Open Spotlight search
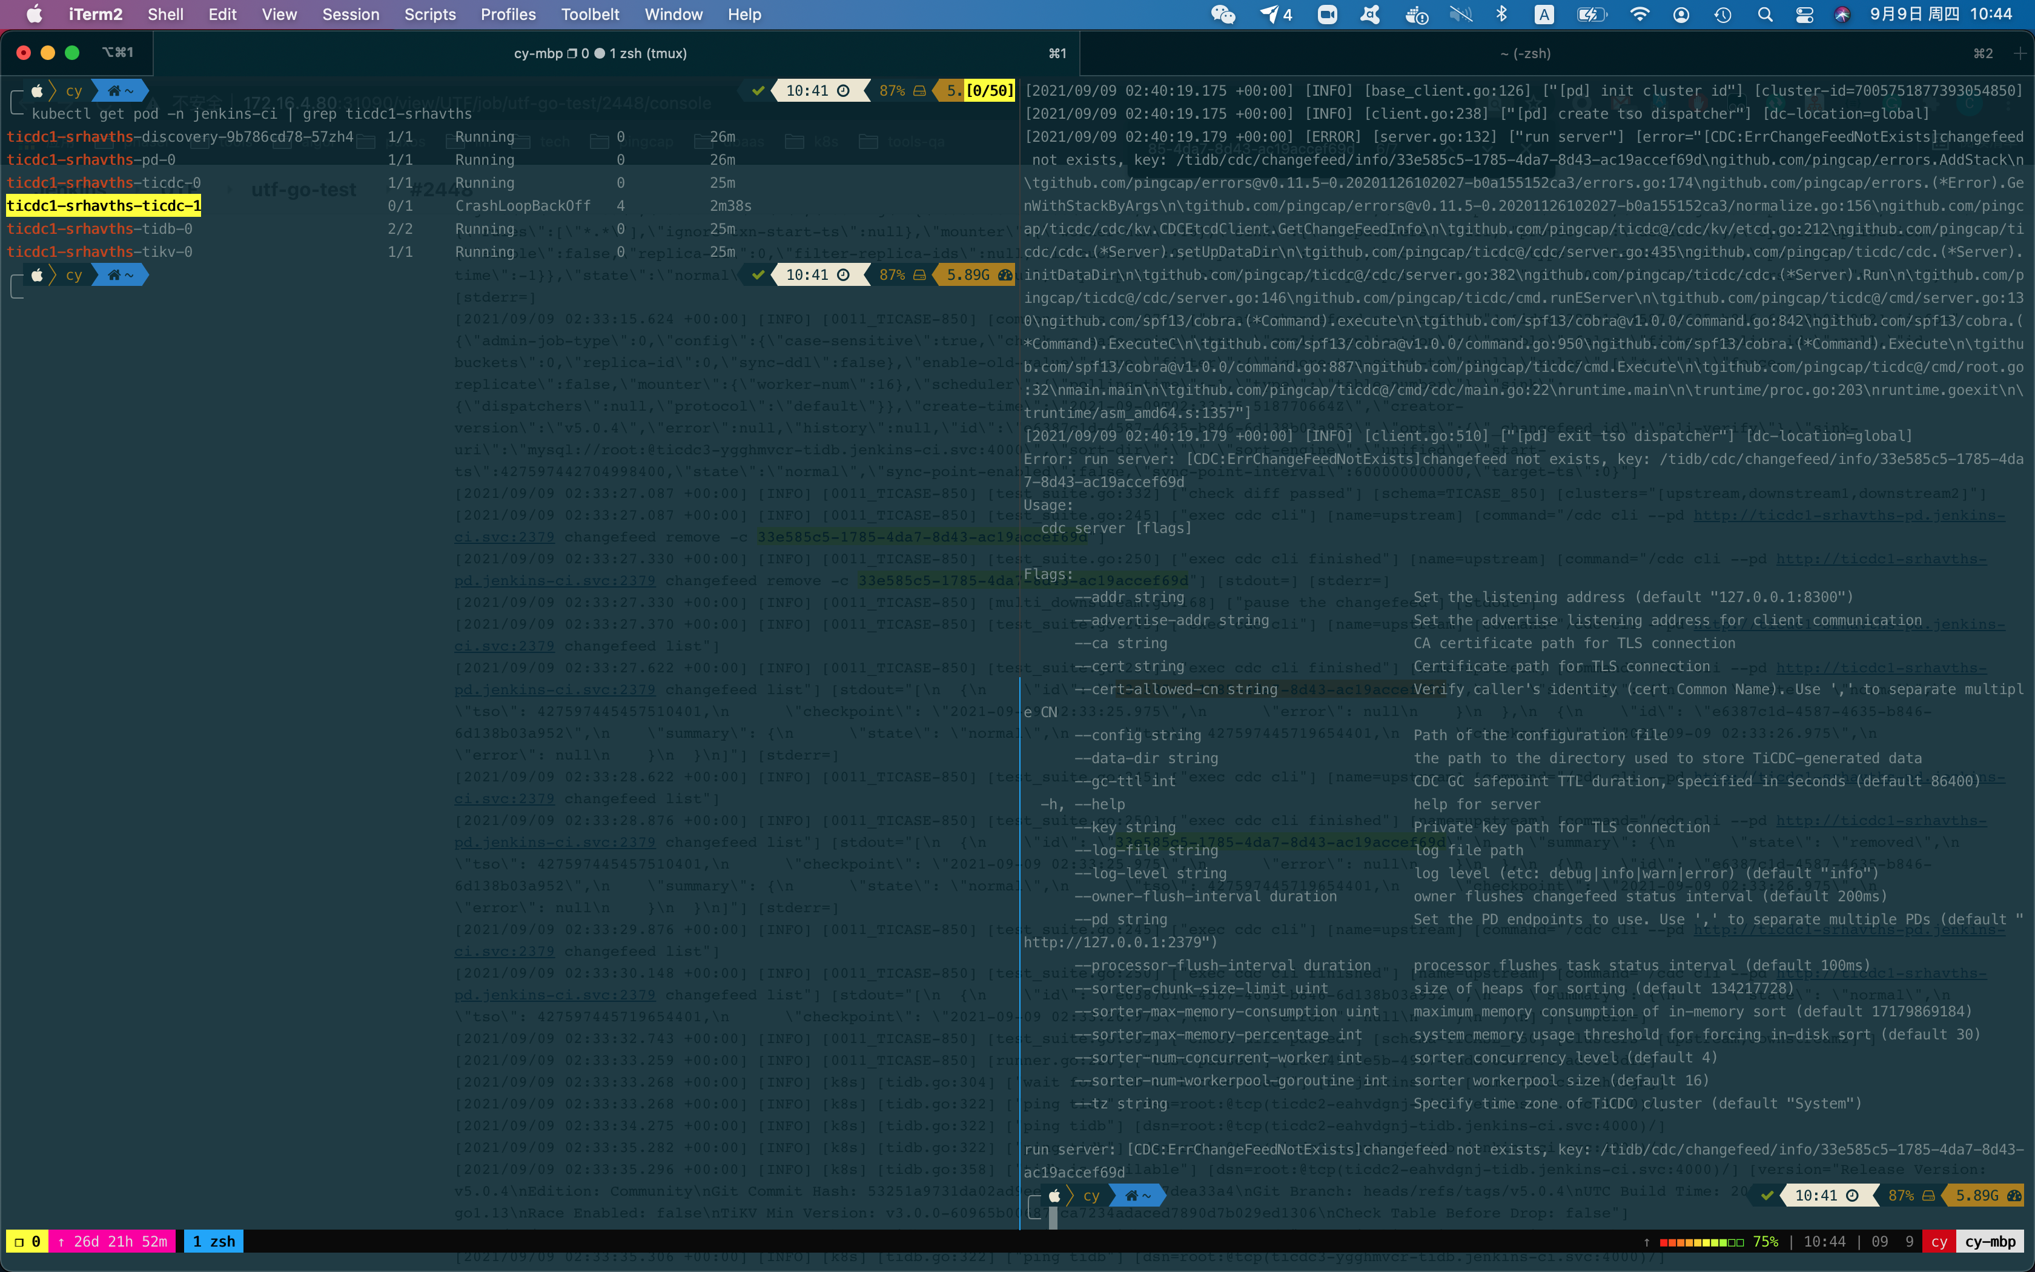 [x=1764, y=15]
